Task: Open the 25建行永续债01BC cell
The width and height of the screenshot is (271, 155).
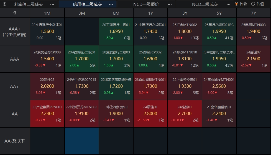Action: click(x=219, y=32)
